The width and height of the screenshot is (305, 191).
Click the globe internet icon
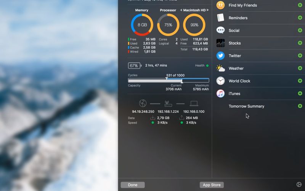click(x=143, y=103)
